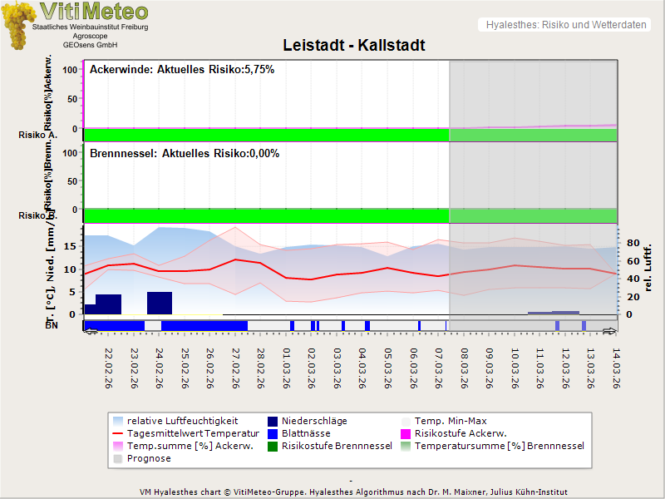
Task: Click the Leistadt - Kallstadt chart title
Action: coord(354,46)
